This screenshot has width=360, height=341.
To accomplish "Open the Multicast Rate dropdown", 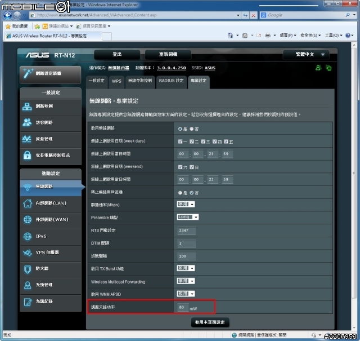I will click(x=186, y=204).
